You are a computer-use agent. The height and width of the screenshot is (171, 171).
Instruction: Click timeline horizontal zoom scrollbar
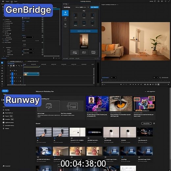(x=16, y=85)
